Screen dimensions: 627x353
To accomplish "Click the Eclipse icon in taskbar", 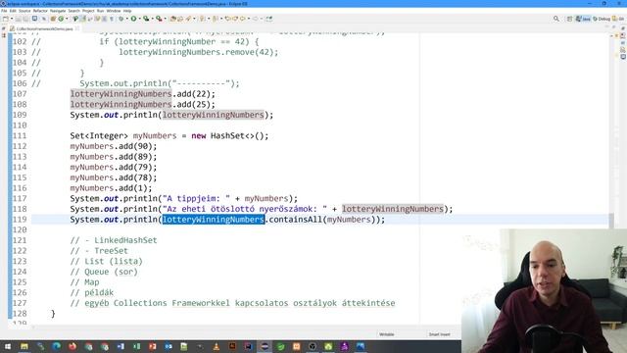I will point(265,346).
